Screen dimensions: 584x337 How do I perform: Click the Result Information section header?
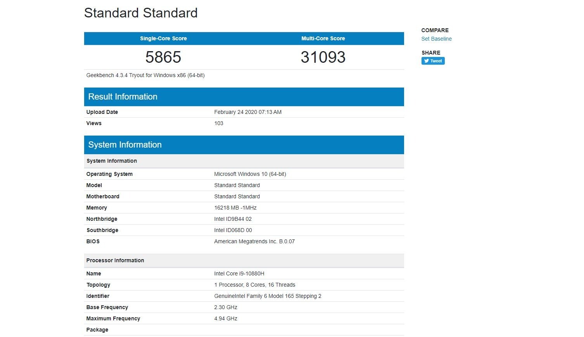(123, 97)
